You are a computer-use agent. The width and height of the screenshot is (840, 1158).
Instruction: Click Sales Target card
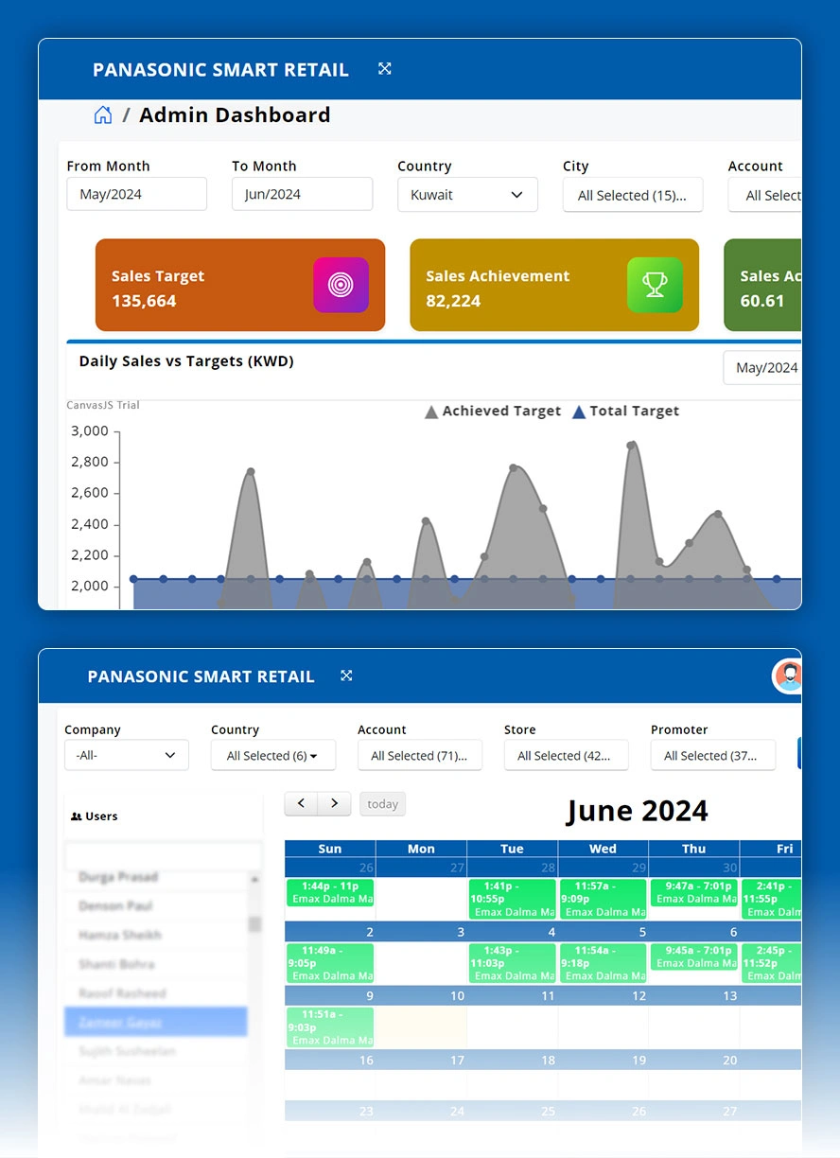coord(240,285)
